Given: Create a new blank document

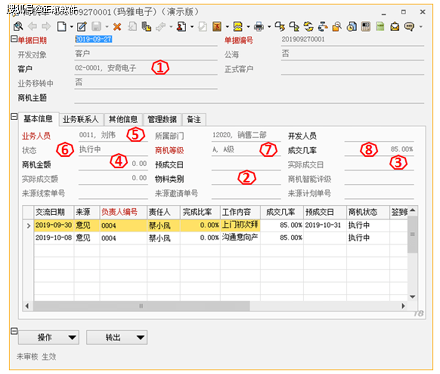Looking at the screenshot, I should 62,26.
